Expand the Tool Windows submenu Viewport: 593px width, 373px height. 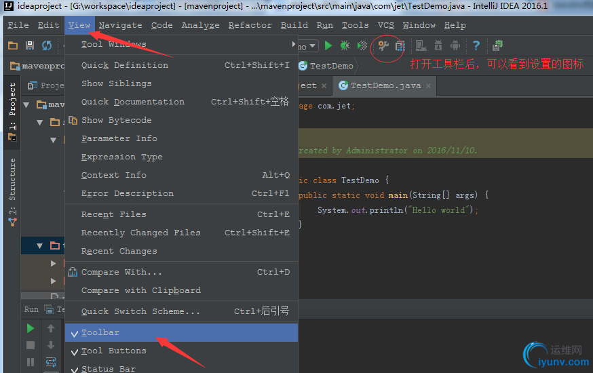(x=182, y=44)
